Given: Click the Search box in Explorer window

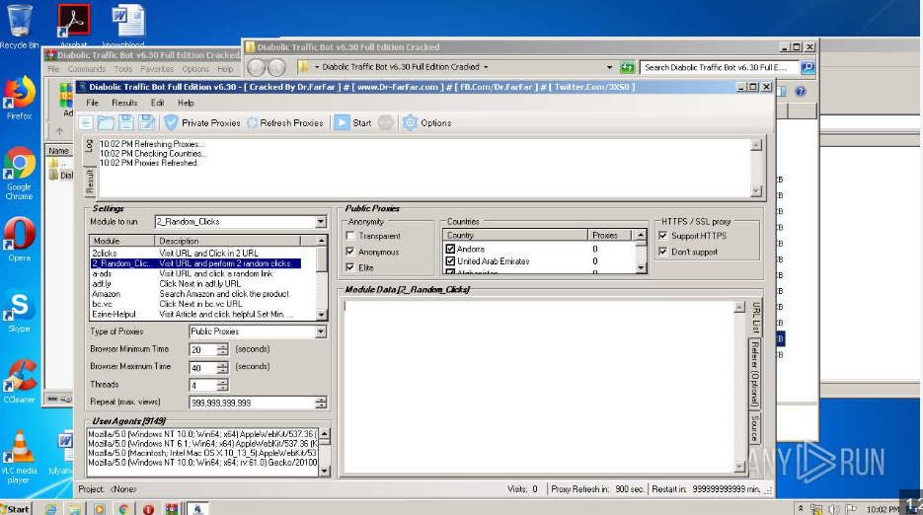Looking at the screenshot, I should 720,67.
